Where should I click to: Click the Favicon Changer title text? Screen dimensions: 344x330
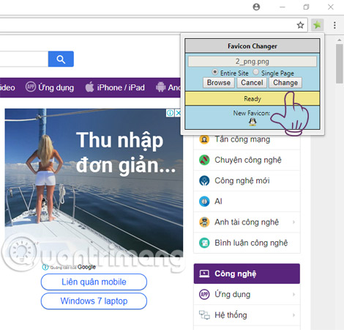[253, 46]
